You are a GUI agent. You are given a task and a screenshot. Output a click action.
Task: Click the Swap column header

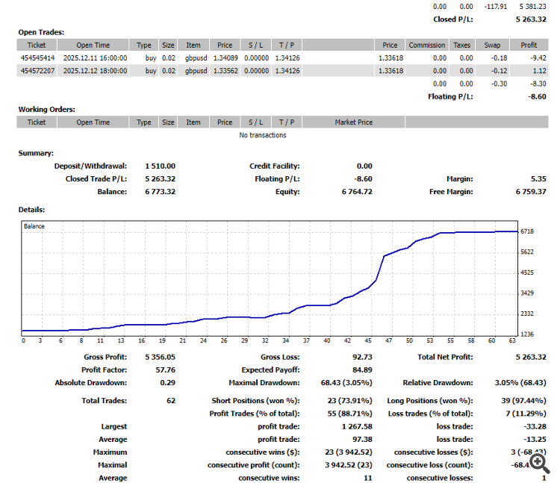point(492,45)
